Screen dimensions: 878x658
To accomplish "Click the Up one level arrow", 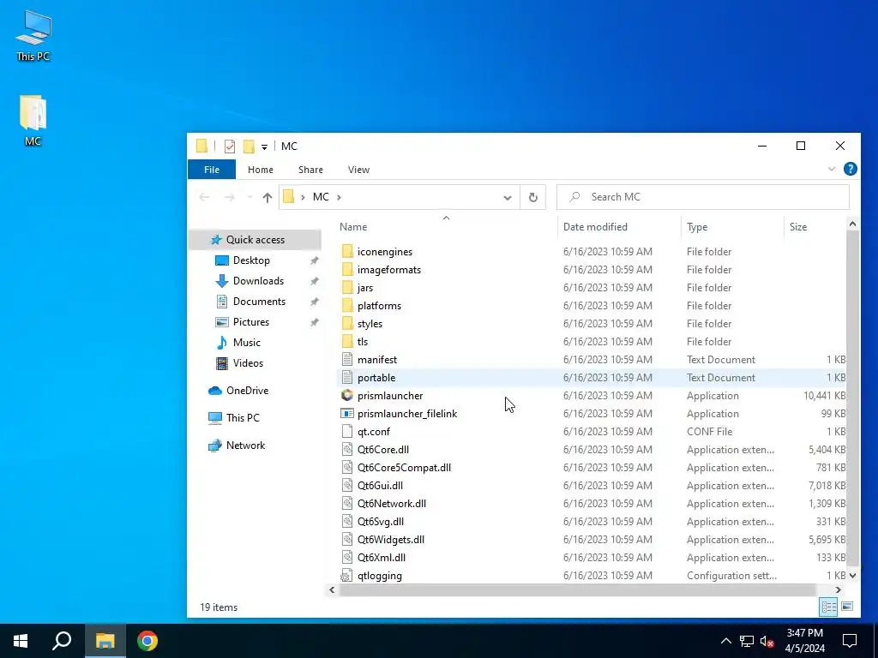I will (x=268, y=198).
